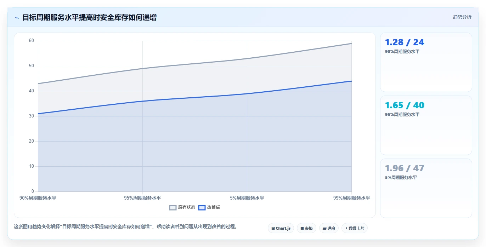
Task: Toggle the 改善后 legend entry
Action: (x=209, y=207)
